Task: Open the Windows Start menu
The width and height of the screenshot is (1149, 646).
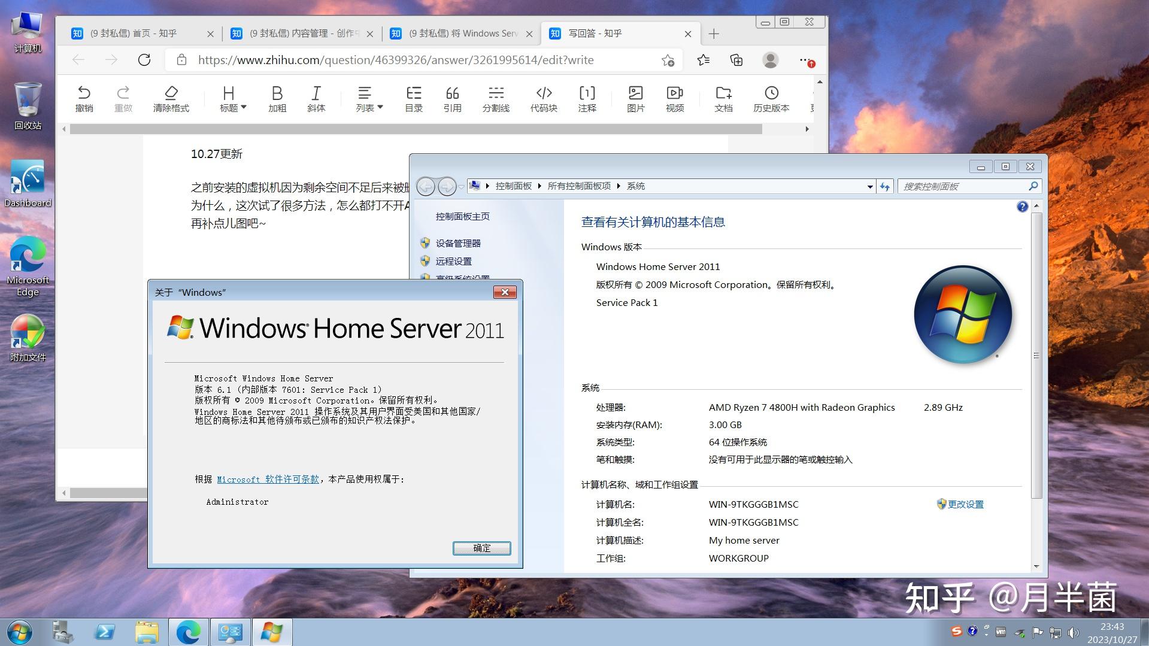Action: point(19,632)
